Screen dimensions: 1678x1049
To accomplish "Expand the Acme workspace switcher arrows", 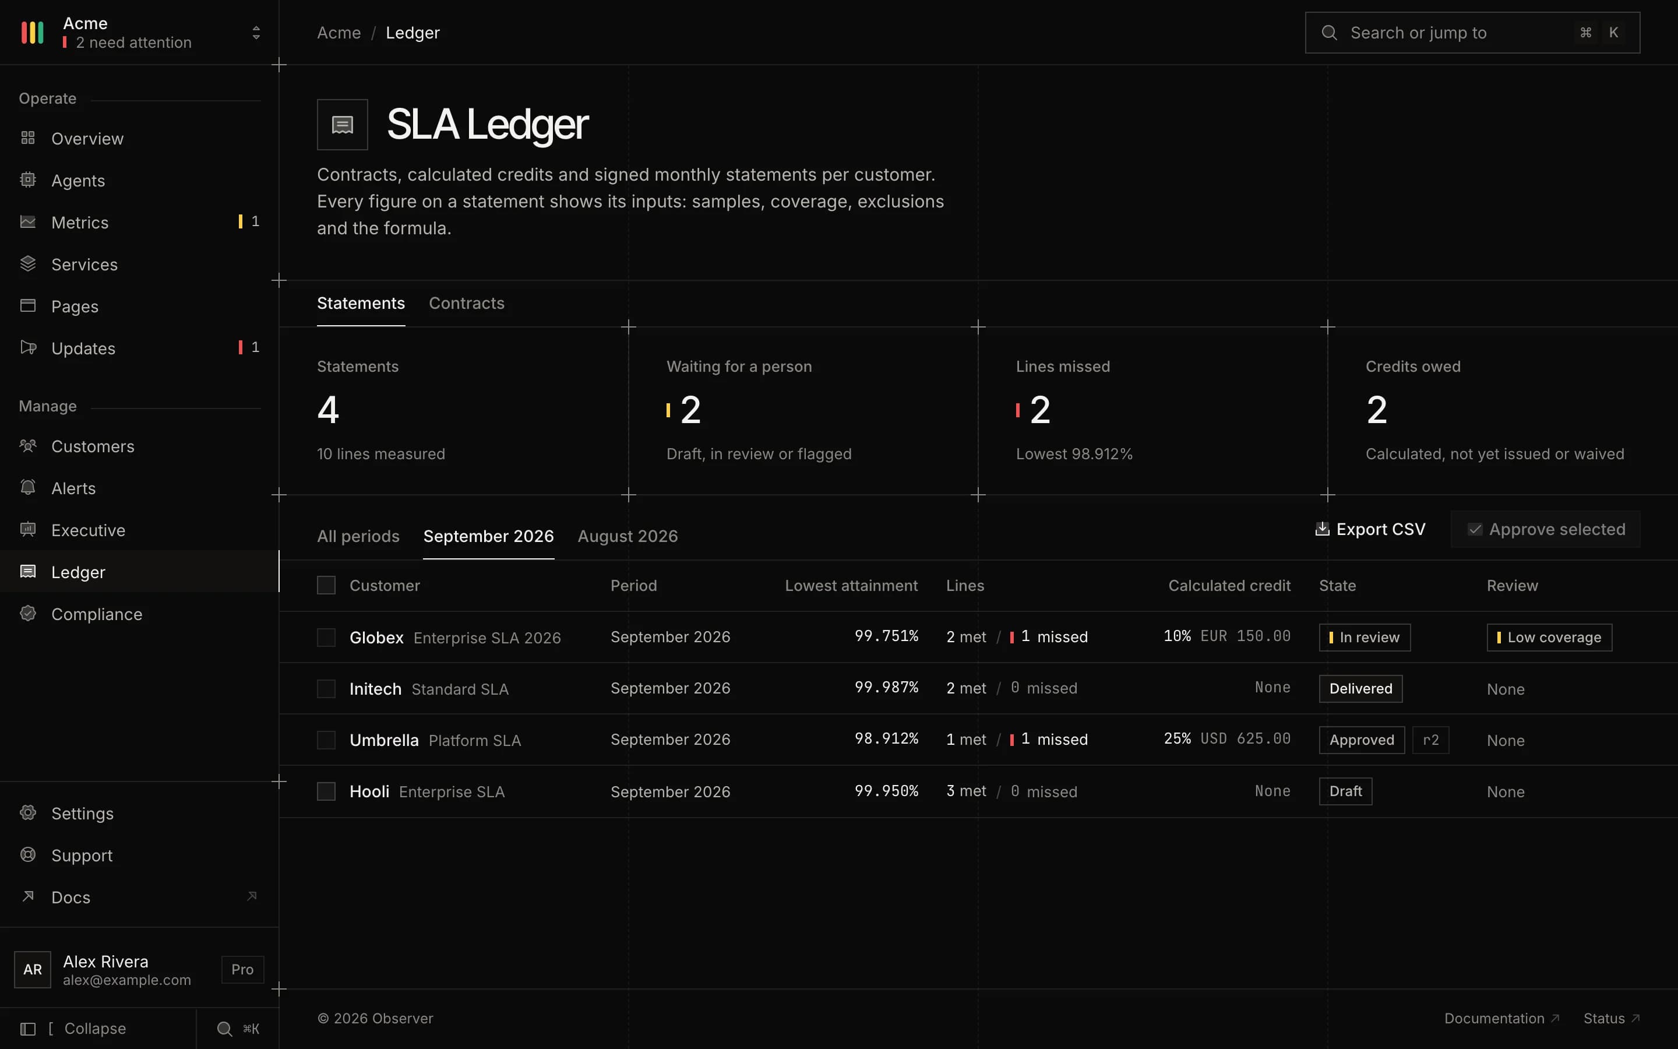I will pos(256,33).
